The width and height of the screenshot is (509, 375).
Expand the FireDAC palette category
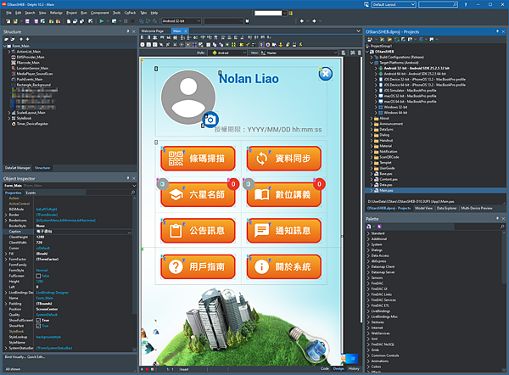pyautogui.click(x=368, y=283)
